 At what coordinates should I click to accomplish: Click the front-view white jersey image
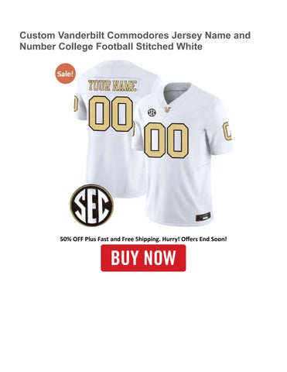182,153
